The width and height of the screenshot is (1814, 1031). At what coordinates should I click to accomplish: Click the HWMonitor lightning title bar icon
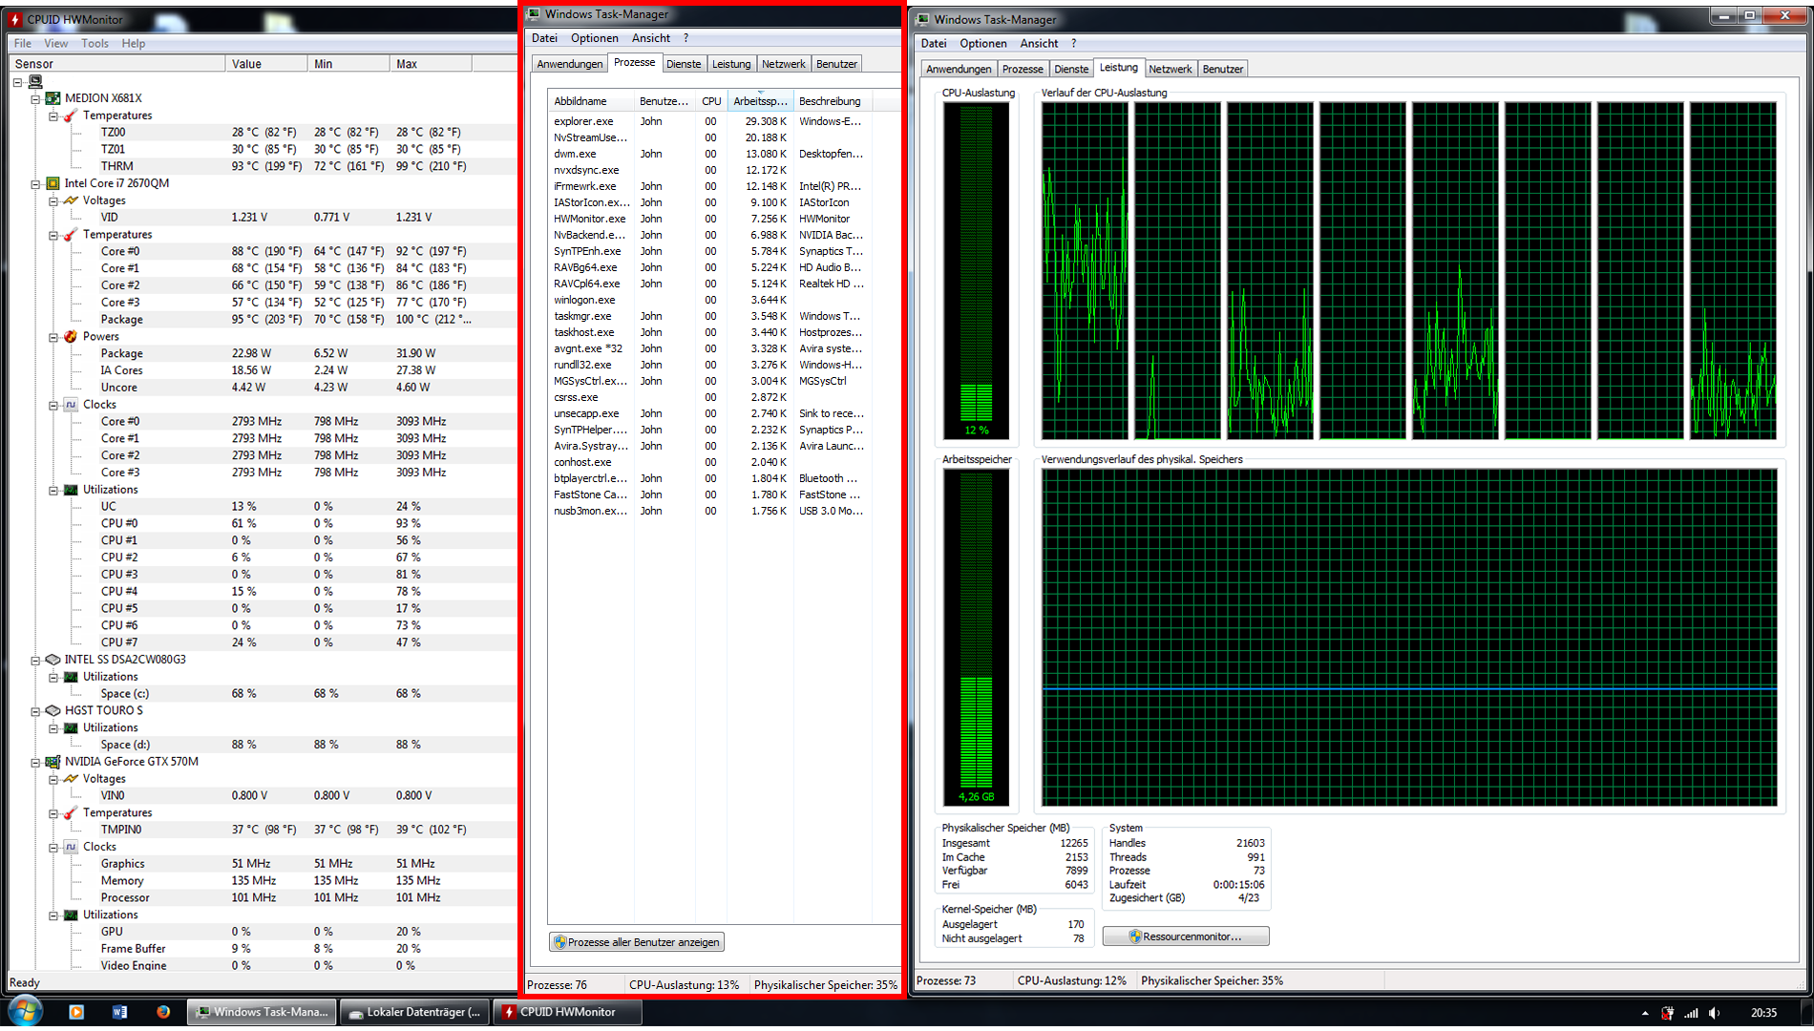14,19
